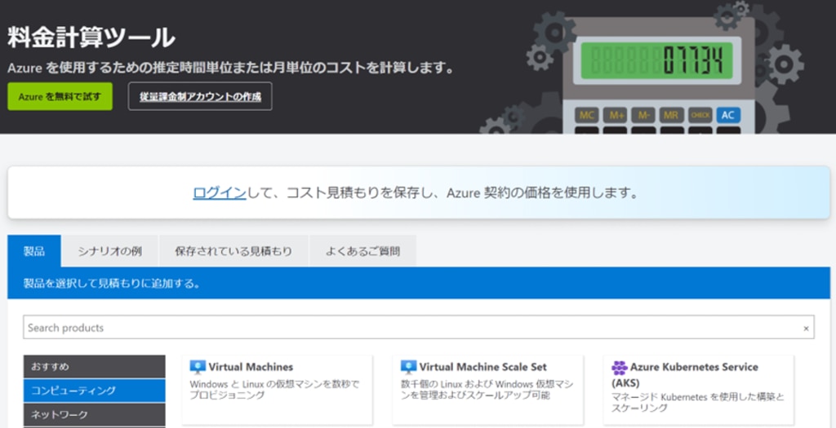Click the calculator green display showing 07734
Viewport: 836px width, 428px height.
(x=657, y=60)
